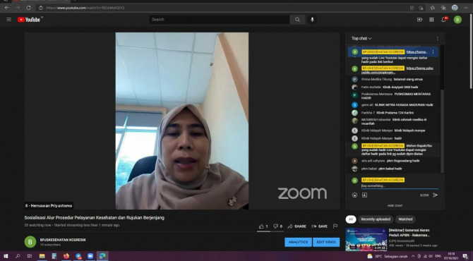The width and height of the screenshot is (473, 261).
Task: Hide the live chat panel
Action: click(x=395, y=205)
